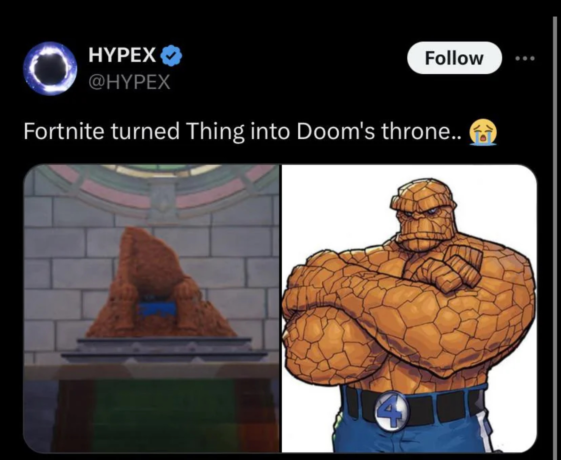Open the left Doom's throne screenshot
This screenshot has height=460, width=561.
[152, 308]
